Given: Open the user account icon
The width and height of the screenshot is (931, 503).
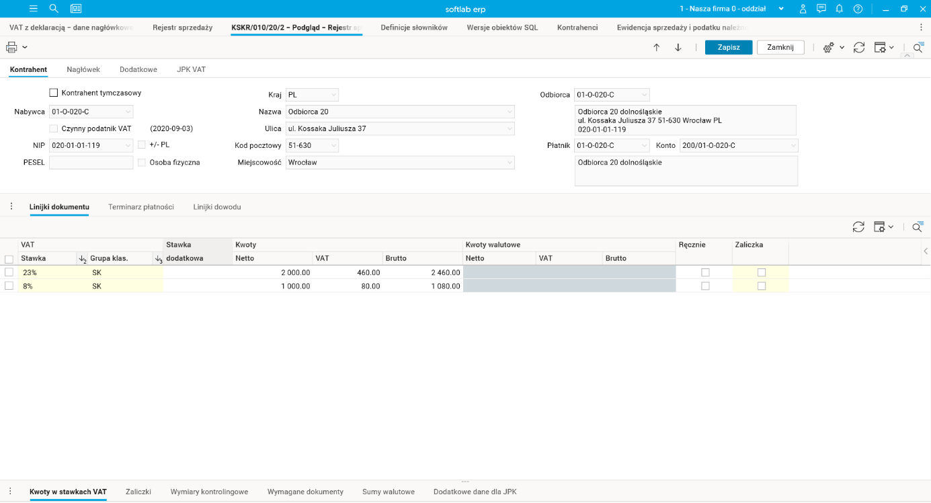Looking at the screenshot, I should coord(803,9).
